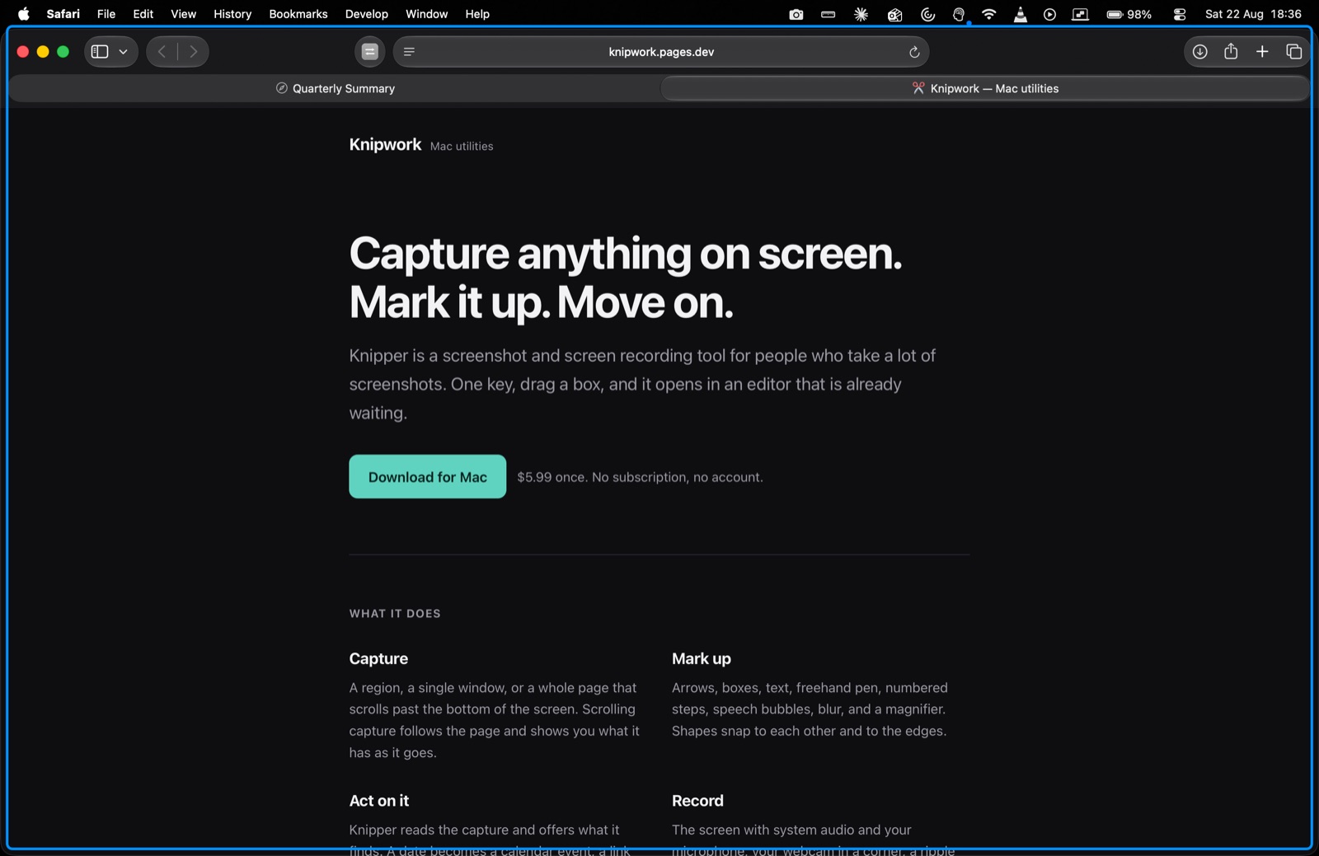Open the Apple menu

[24, 14]
